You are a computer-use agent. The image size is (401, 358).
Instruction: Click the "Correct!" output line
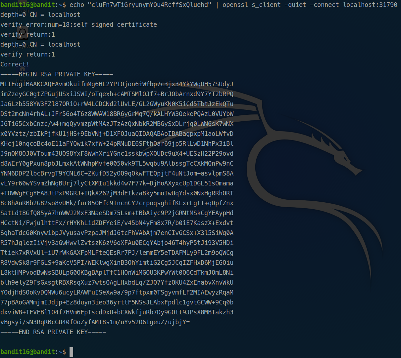coord(15,64)
